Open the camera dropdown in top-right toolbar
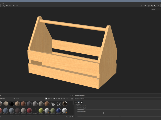 (x=155, y=6)
